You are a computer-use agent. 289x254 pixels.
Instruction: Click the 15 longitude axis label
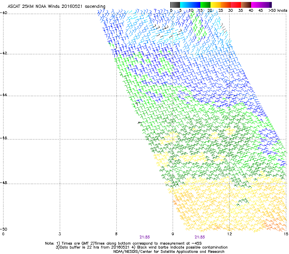[286, 234]
